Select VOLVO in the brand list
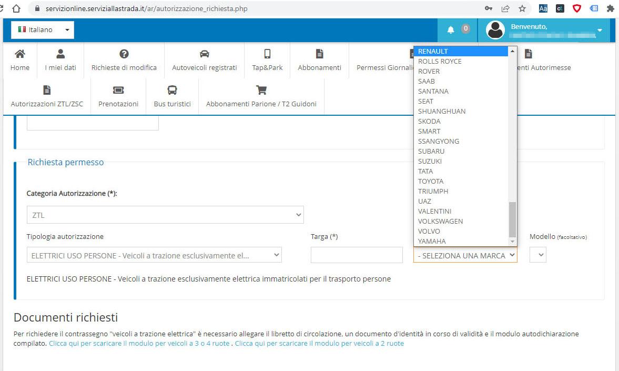 461,231
